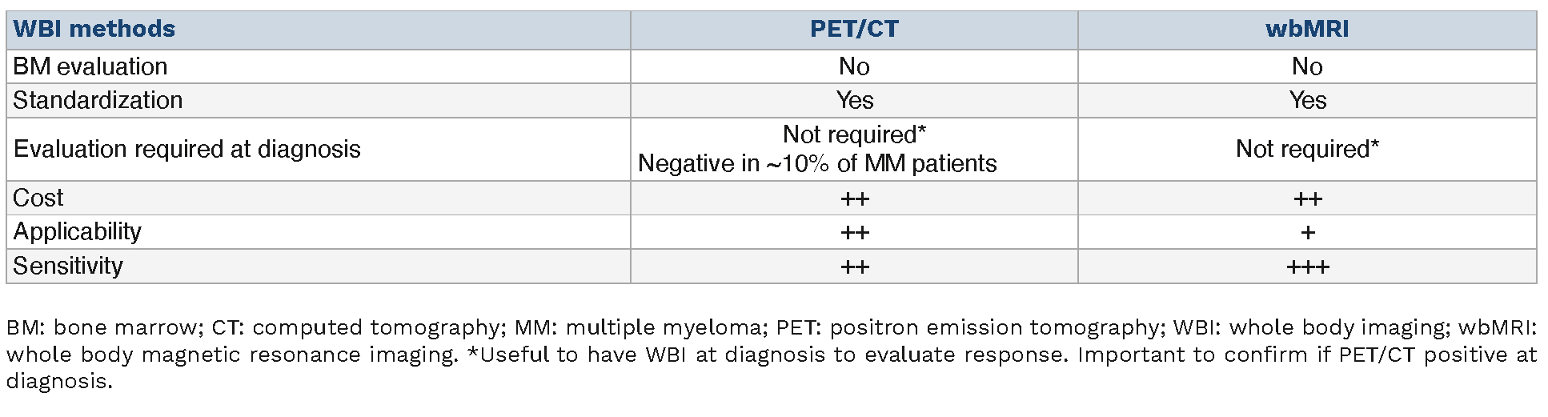
Task: Click the PET/CT cell for BM evaluation
Action: click(x=854, y=66)
